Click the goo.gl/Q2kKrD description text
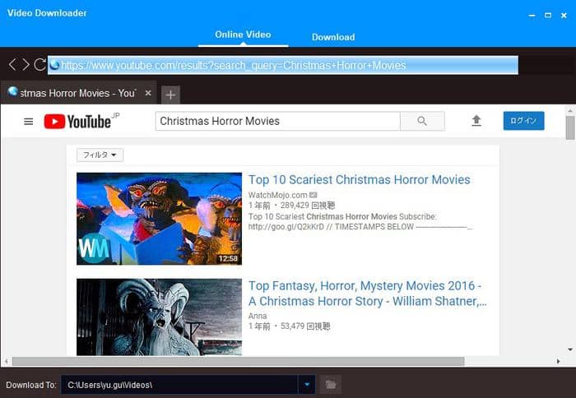This screenshot has height=398, width=576. pos(286,226)
